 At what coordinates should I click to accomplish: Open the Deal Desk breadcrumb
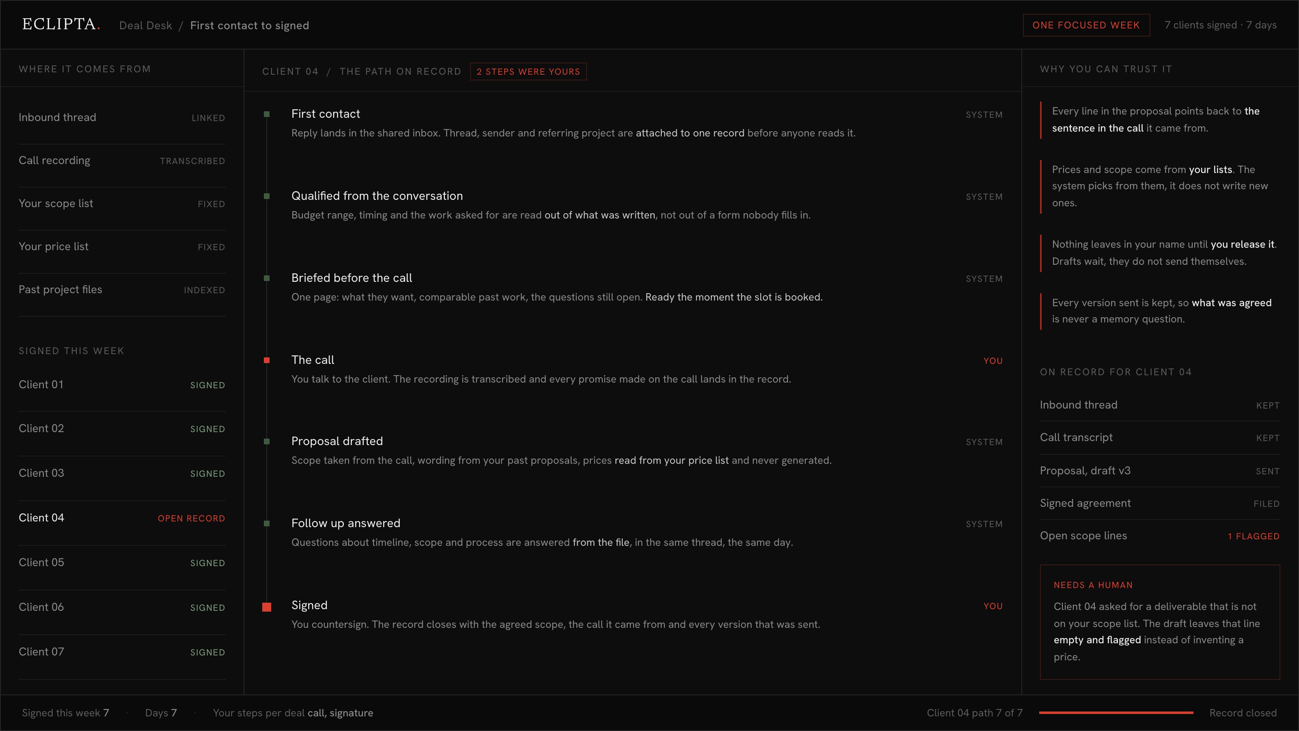point(145,25)
